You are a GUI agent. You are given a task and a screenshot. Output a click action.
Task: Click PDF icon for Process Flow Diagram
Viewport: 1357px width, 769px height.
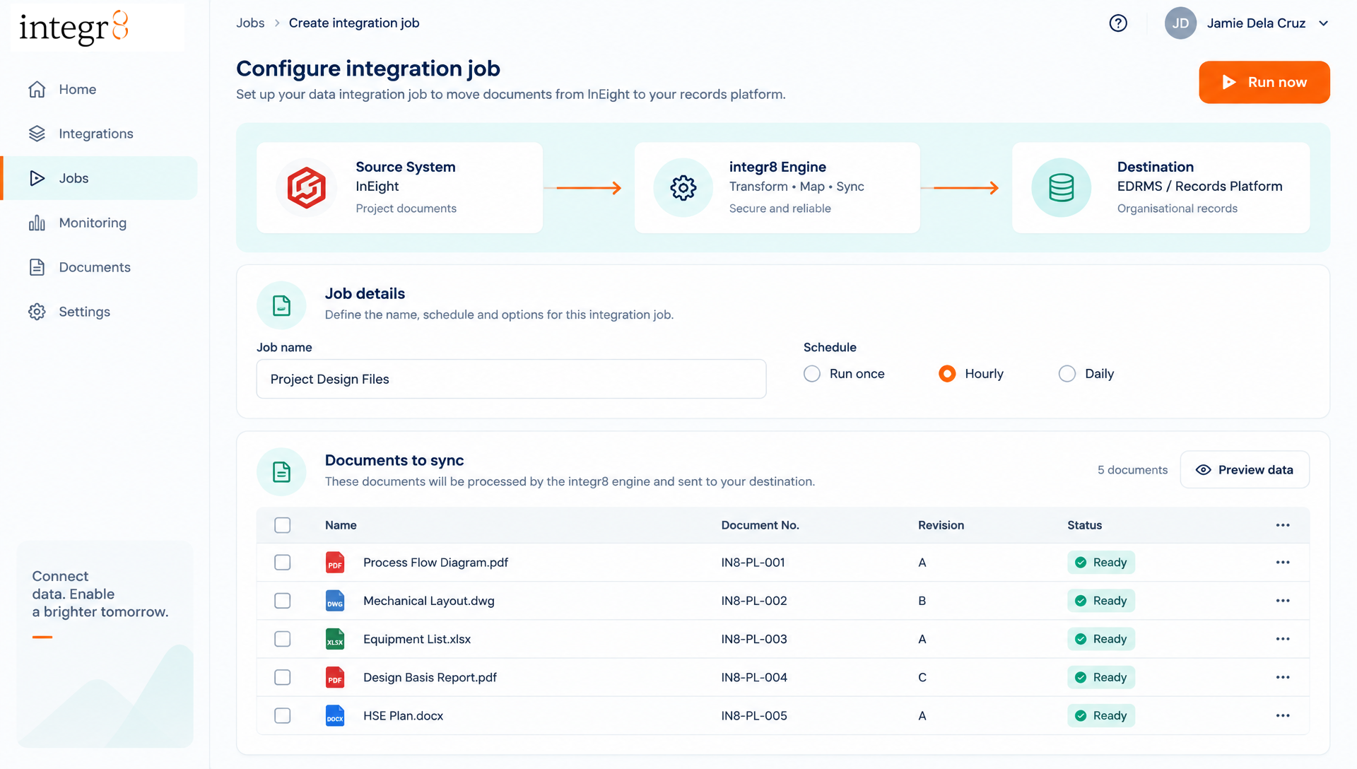pyautogui.click(x=335, y=563)
